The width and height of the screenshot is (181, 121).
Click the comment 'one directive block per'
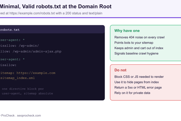23,89
